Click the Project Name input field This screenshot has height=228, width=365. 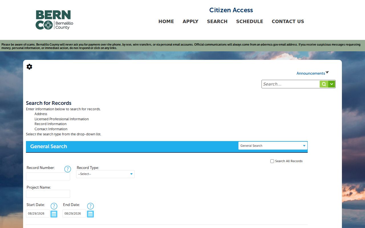point(48,194)
